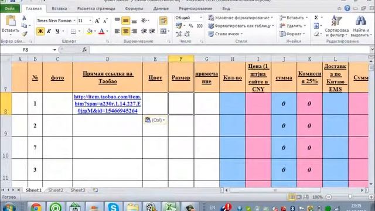Image resolution: width=375 pixels, height=211 pixels.
Task: Click Merge and Center icon
Action: point(163,31)
